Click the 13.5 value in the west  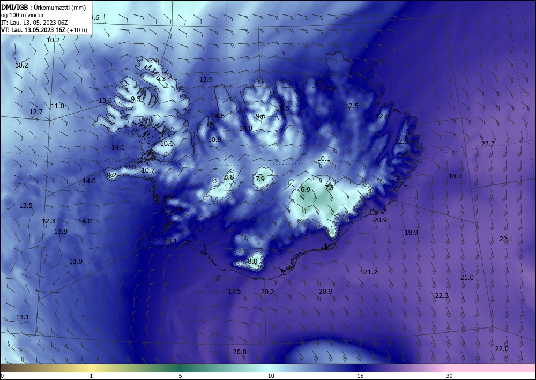(x=26, y=206)
